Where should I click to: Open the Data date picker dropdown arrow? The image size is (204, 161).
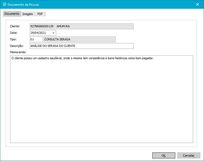(x=53, y=33)
